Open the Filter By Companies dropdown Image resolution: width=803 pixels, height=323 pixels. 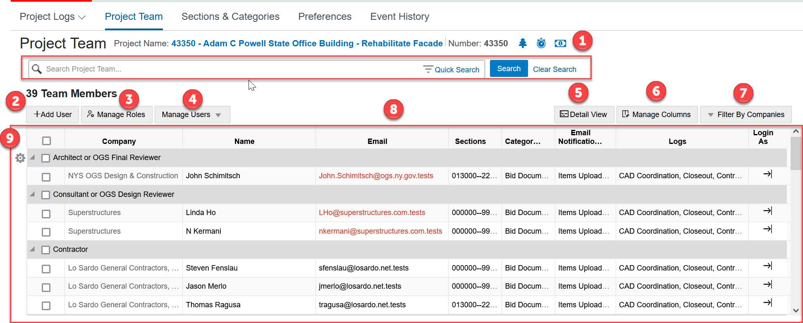[x=746, y=115]
